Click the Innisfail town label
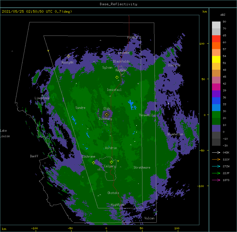 pyautogui.click(x=114, y=90)
